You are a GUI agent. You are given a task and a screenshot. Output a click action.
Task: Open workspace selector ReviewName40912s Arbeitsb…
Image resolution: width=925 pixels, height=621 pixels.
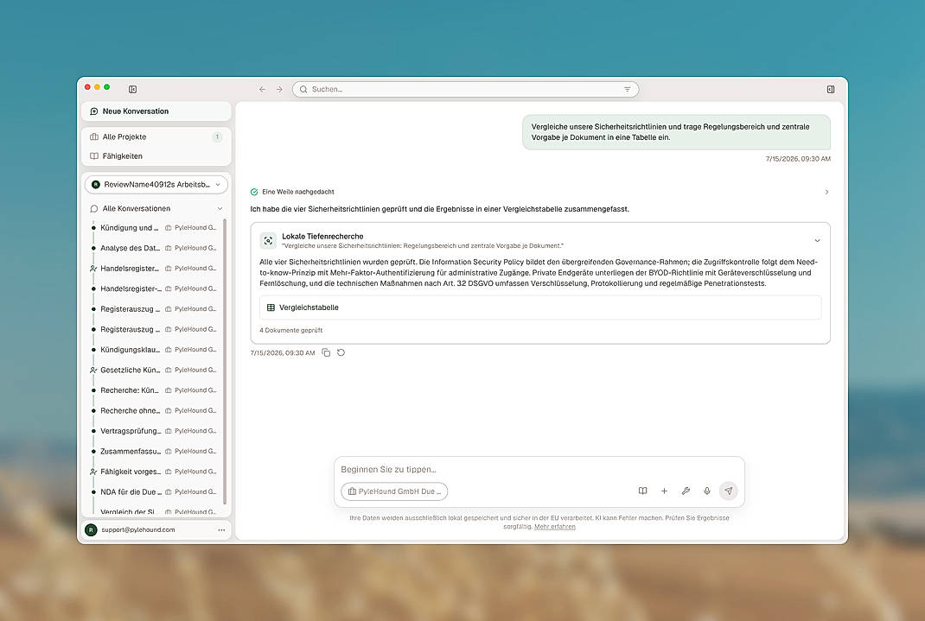tap(156, 185)
